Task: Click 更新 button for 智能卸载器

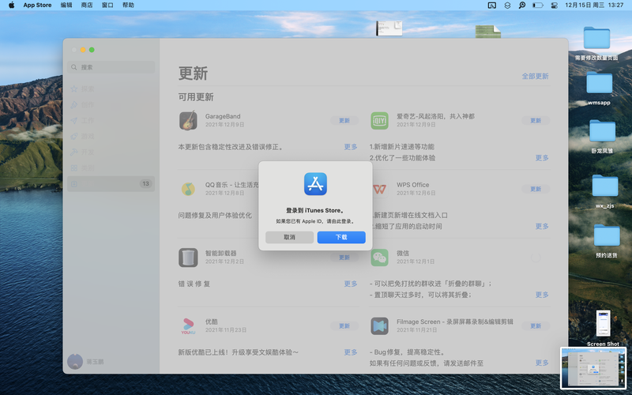Action: click(x=344, y=258)
